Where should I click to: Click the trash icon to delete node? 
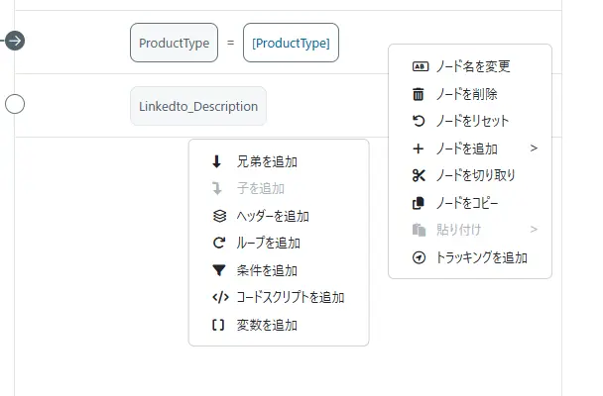[419, 94]
